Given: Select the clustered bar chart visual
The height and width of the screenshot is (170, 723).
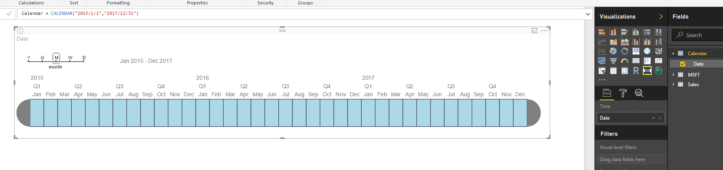Looking at the screenshot, I should (x=624, y=32).
